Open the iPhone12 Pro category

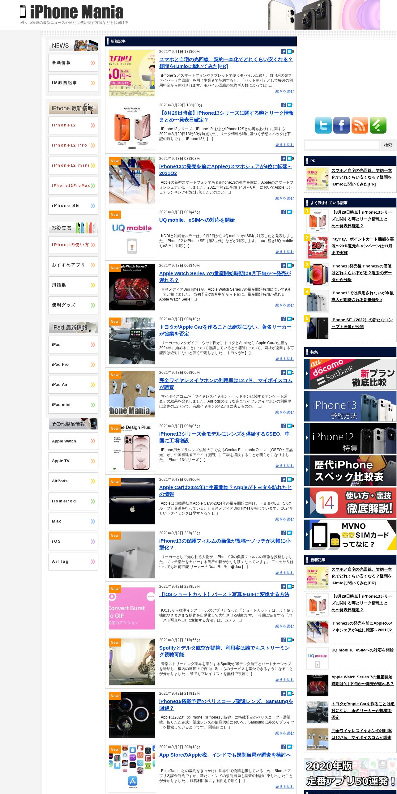click(73, 145)
